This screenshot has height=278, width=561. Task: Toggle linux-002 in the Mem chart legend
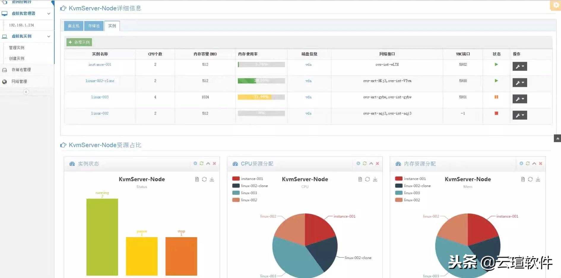[408, 200]
